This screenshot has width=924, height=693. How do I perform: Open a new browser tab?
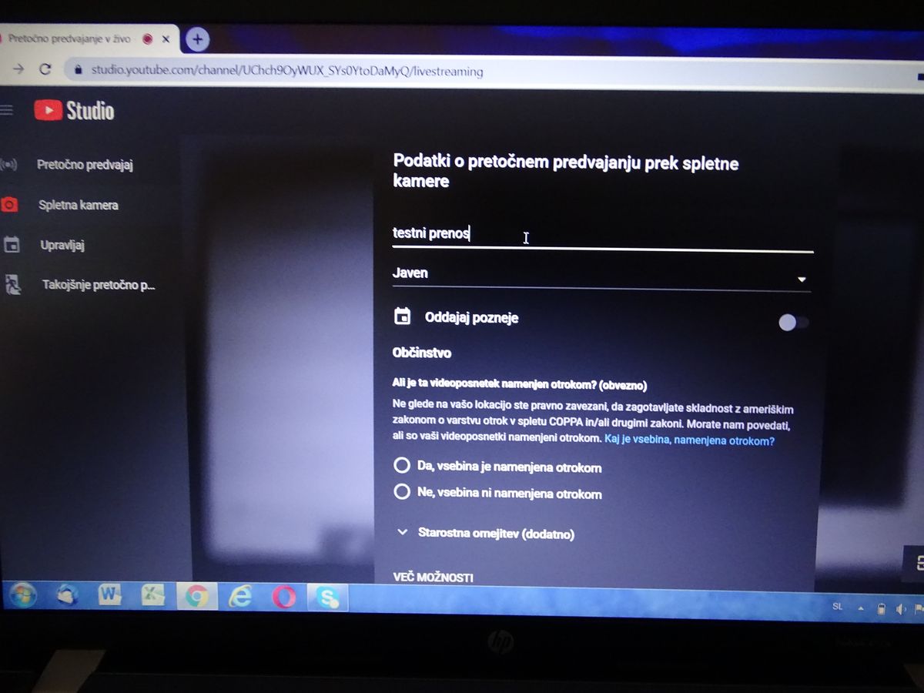pos(198,39)
